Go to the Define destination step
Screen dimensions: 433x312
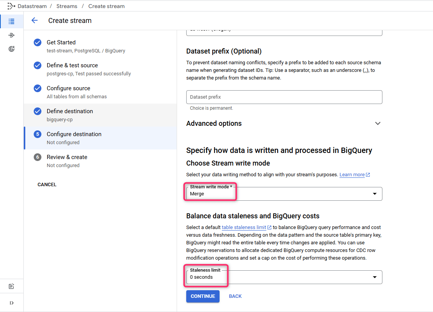coord(100,115)
